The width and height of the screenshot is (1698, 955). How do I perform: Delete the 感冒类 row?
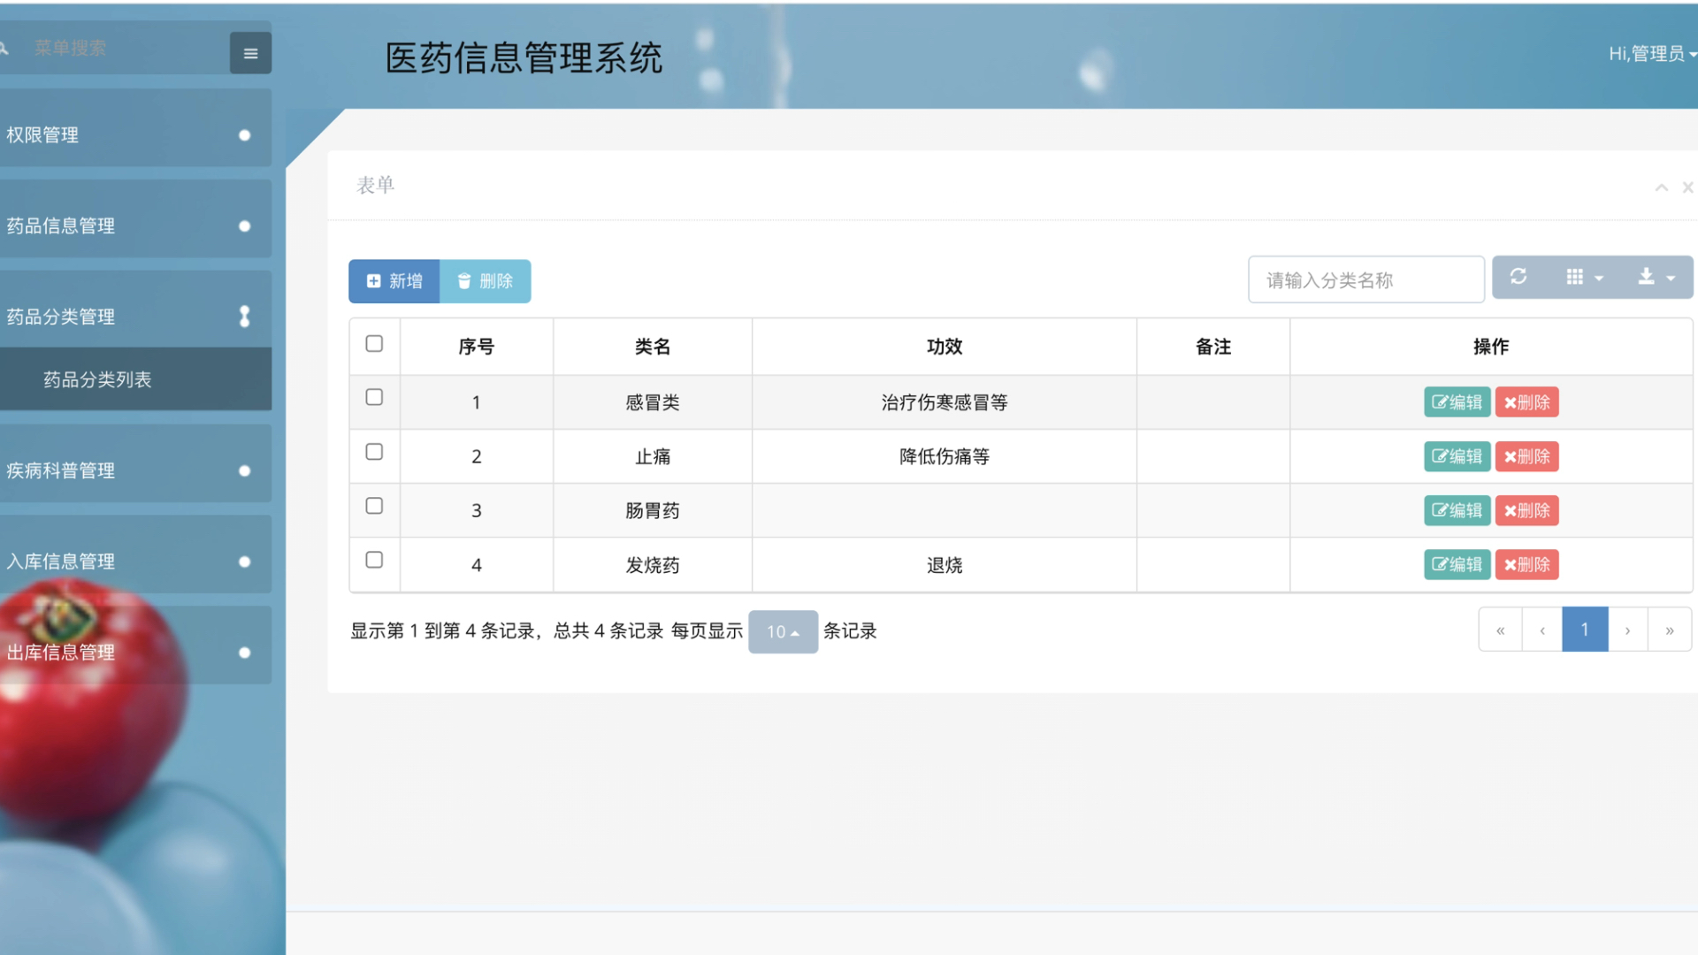click(1526, 402)
